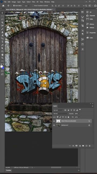
Task: Open the Timeline tab at the bottom
Action: [x=8, y=170]
